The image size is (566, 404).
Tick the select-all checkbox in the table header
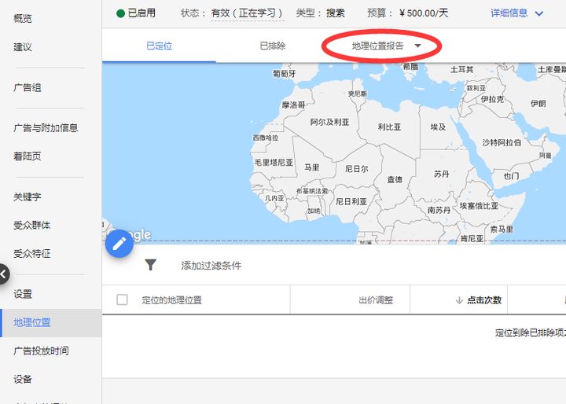click(x=122, y=299)
